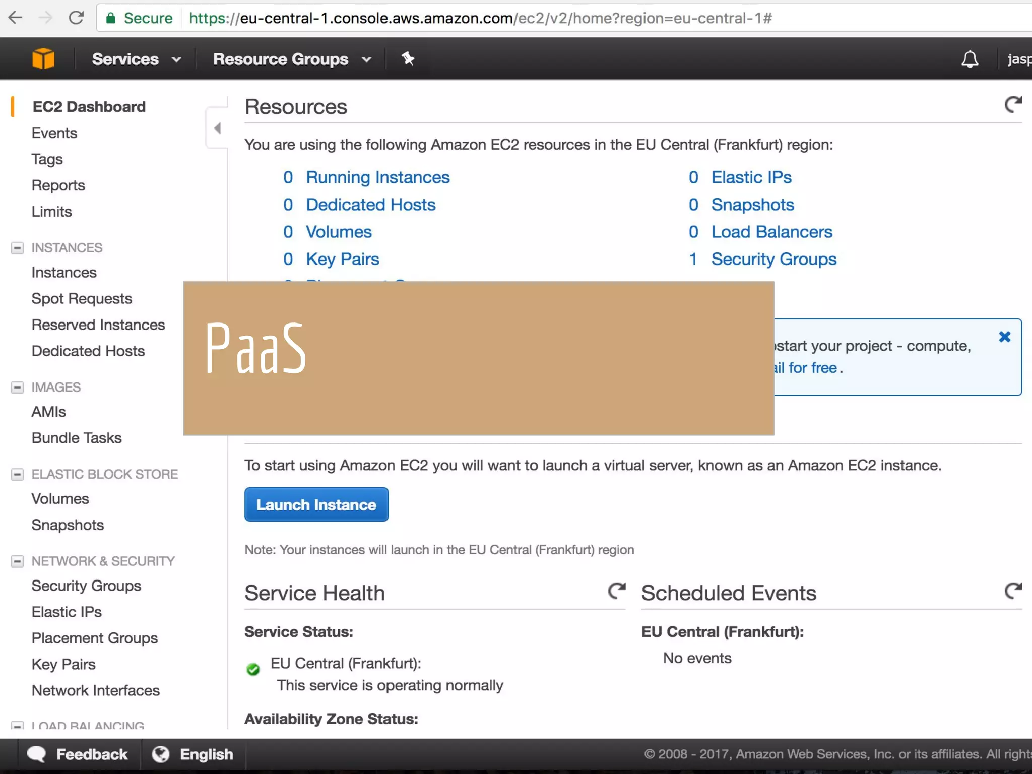Viewport: 1032px width, 774px height.
Task: Collapse the IMAGES sidebar section
Action: [17, 387]
